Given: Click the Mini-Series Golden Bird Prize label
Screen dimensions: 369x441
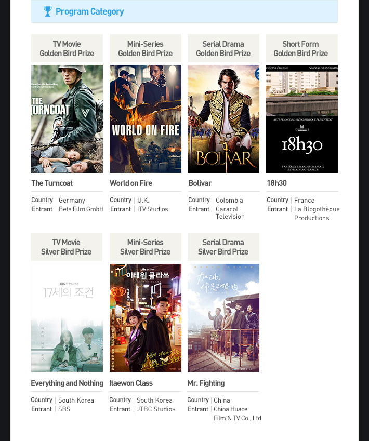Looking at the screenshot, I should [x=145, y=49].
